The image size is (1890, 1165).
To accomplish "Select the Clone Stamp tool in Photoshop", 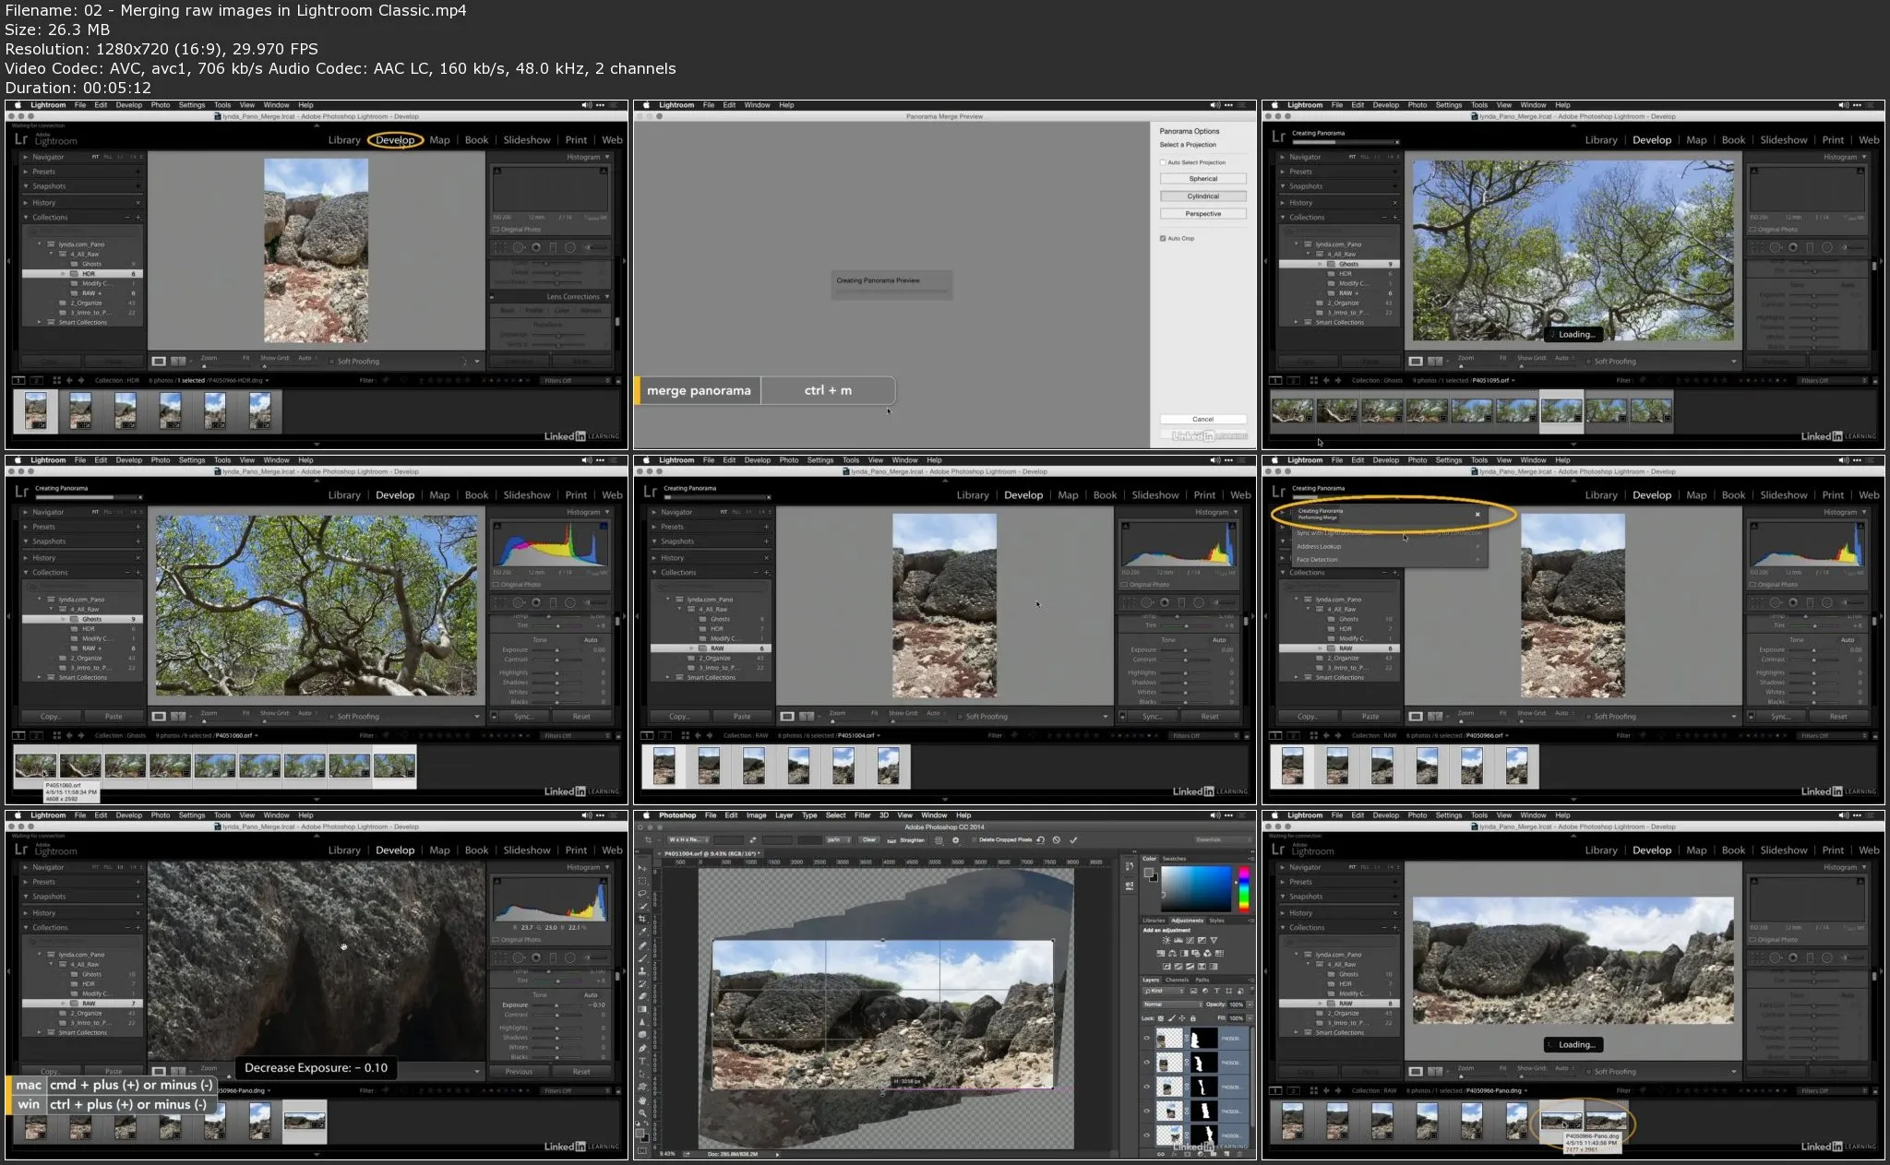I will coord(642,970).
